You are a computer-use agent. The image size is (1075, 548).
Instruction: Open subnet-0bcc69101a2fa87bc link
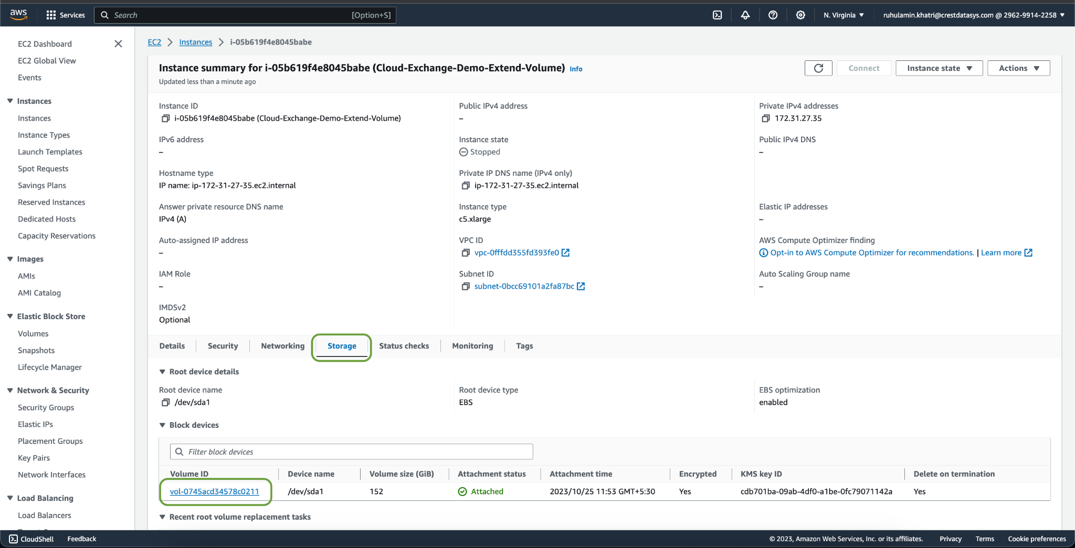524,287
